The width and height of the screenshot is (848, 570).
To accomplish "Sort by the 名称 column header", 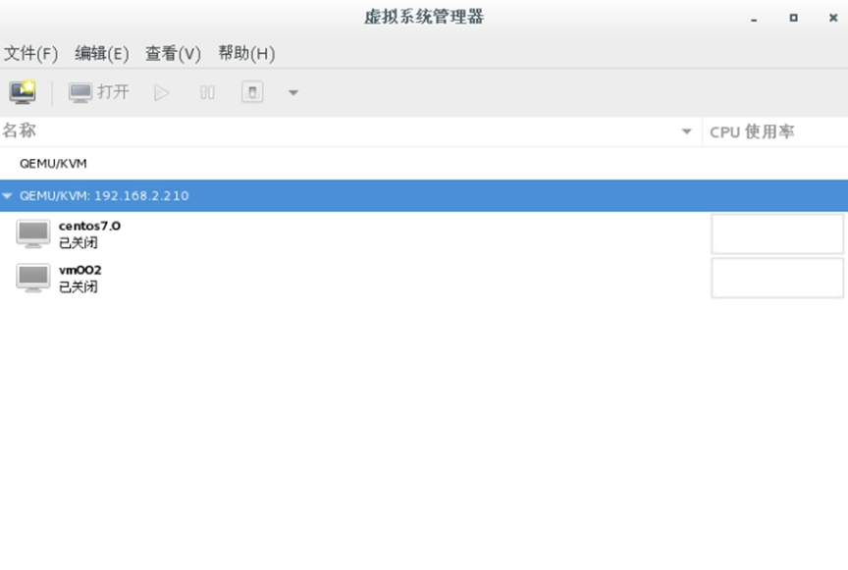I will [x=20, y=131].
